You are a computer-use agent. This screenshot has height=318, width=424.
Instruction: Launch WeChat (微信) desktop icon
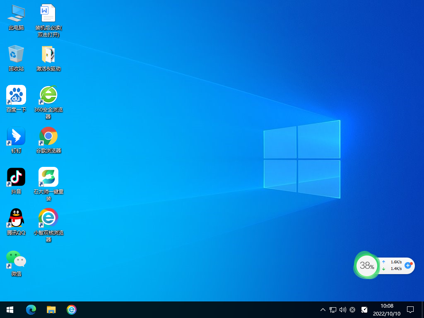pos(16,260)
